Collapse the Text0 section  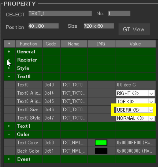click(9, 76)
